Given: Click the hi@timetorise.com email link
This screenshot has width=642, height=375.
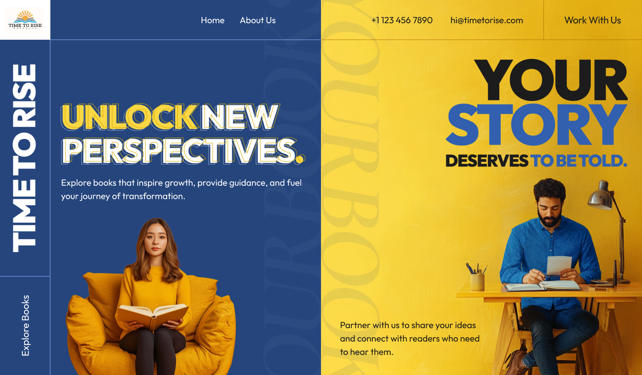Looking at the screenshot, I should point(487,20).
